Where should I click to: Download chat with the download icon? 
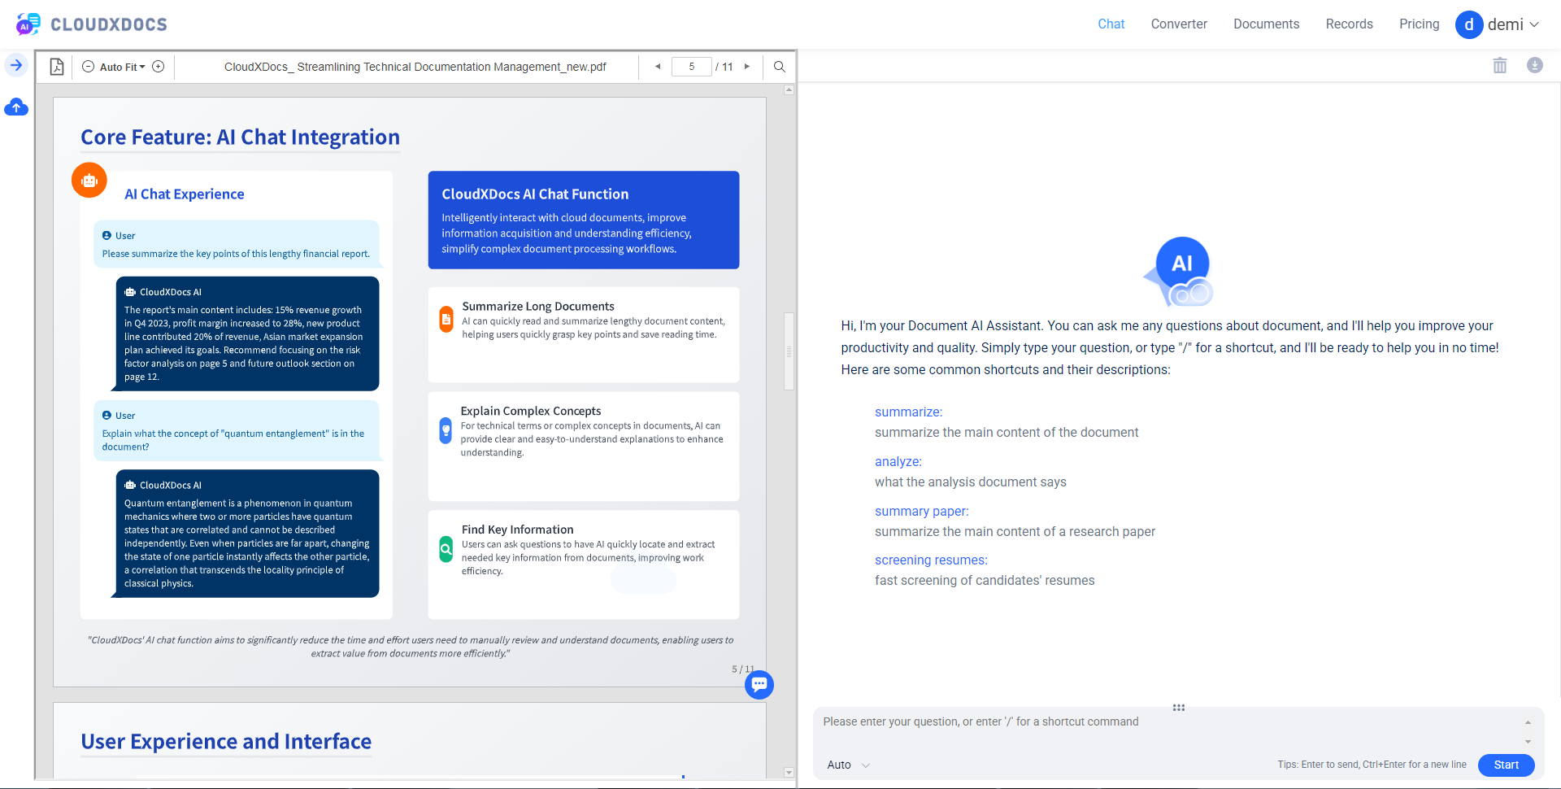[1535, 65]
